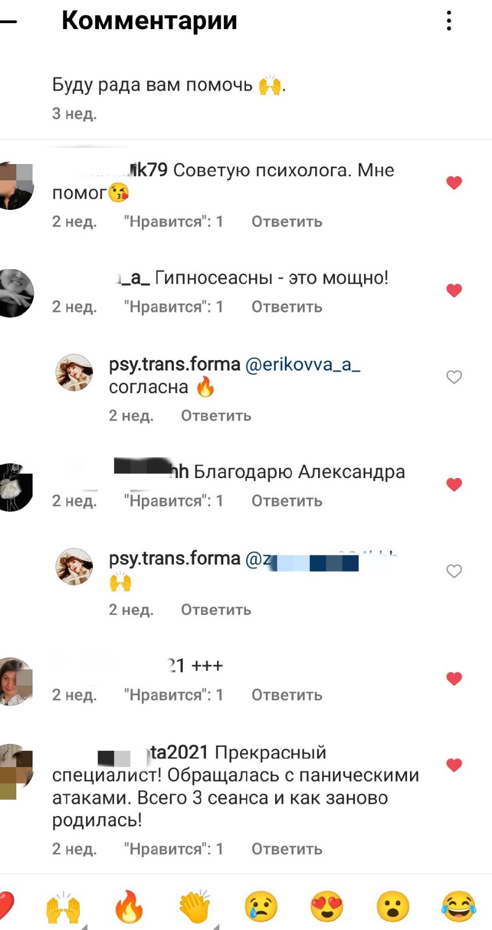Screen dimensions: 492x930
Task: Open the @erikovva_a_ mention link
Action: point(303,365)
